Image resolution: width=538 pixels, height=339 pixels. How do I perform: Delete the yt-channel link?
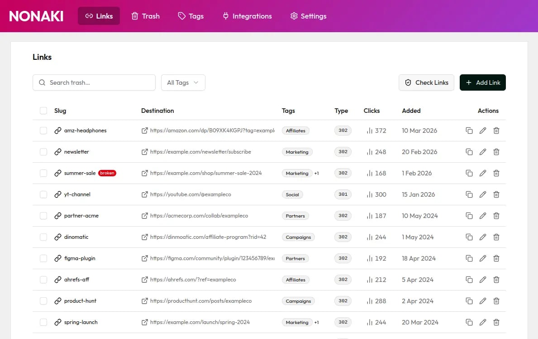tap(496, 194)
